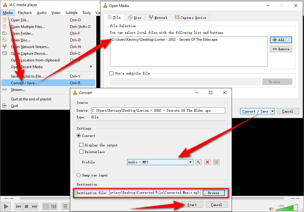The width and height of the screenshot is (304, 212).
Task: Adjust the volume slider at 100%
Action: coord(287,208)
